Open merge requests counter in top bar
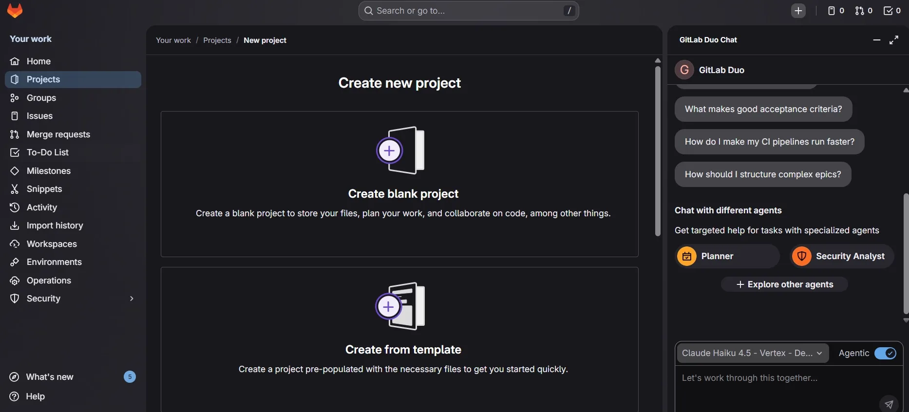 (x=864, y=11)
